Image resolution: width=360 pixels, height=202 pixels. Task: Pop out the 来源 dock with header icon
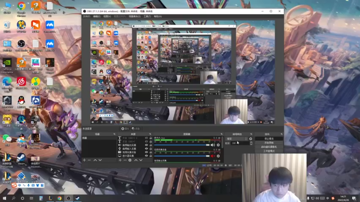pyautogui.click(x=150, y=134)
